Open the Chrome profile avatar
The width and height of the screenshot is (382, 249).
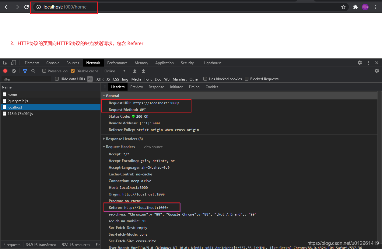[365, 7]
